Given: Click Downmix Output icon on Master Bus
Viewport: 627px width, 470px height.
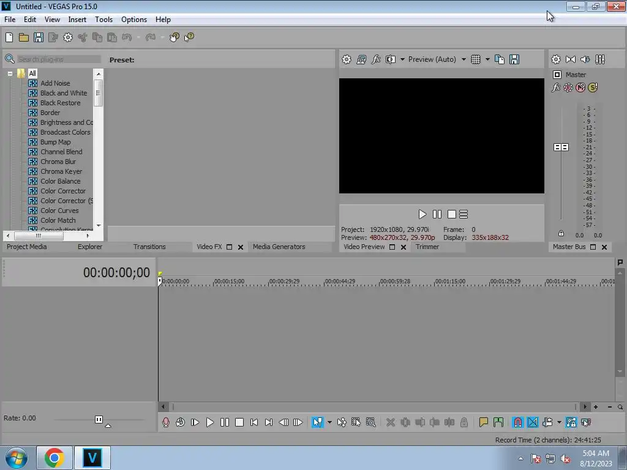Looking at the screenshot, I should pos(571,59).
